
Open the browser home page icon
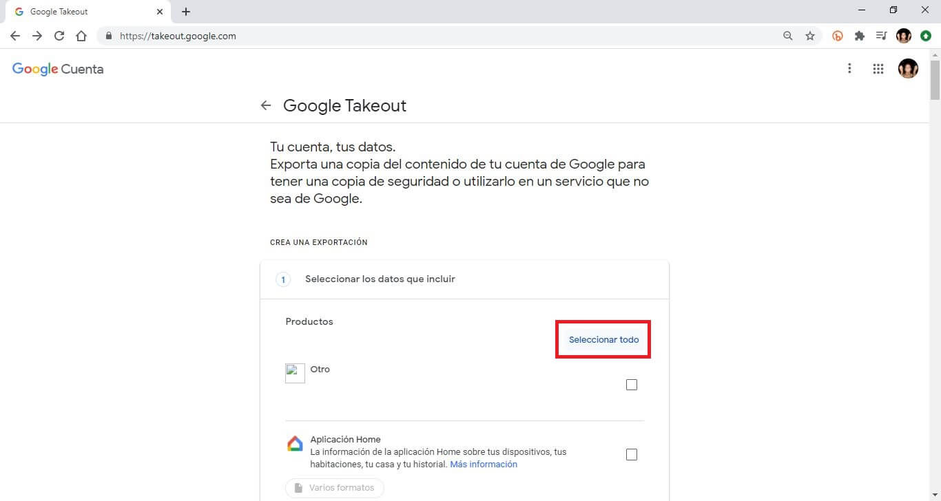point(81,36)
